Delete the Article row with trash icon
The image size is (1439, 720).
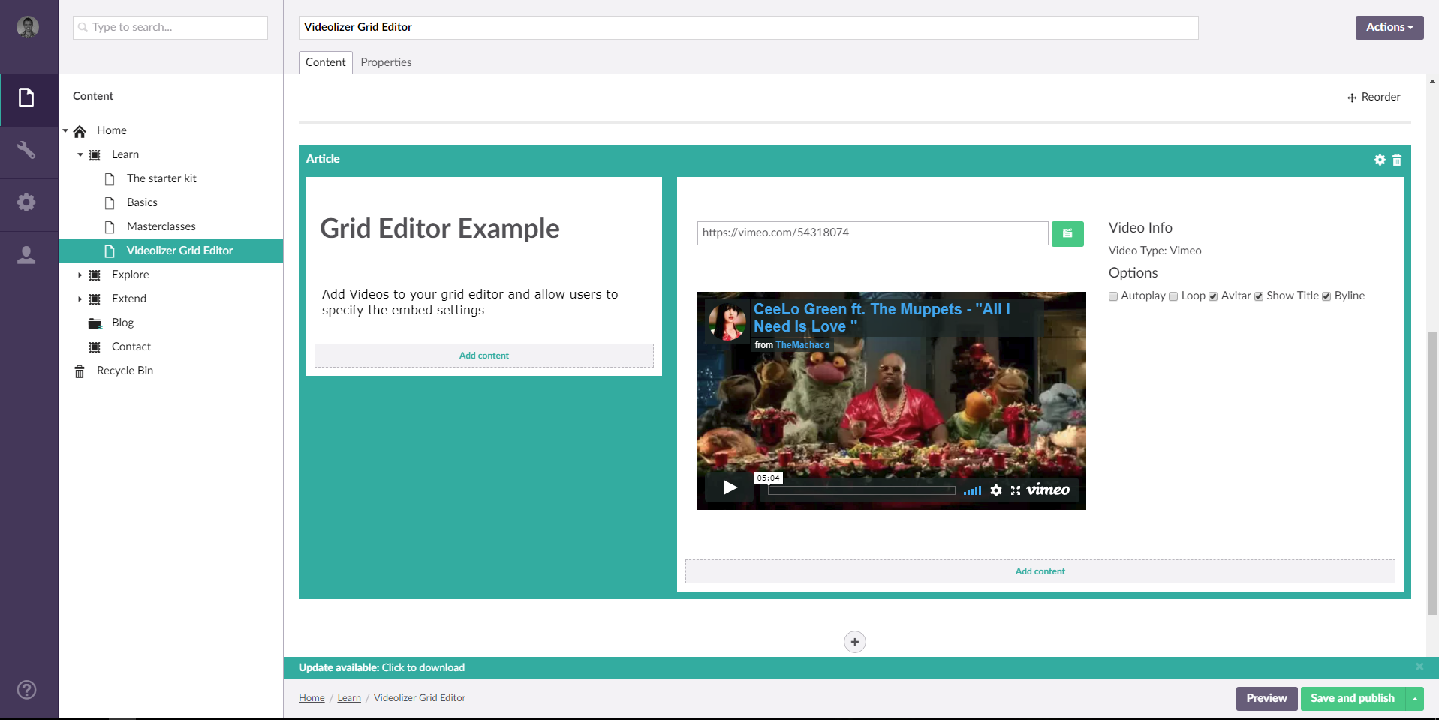click(x=1397, y=160)
